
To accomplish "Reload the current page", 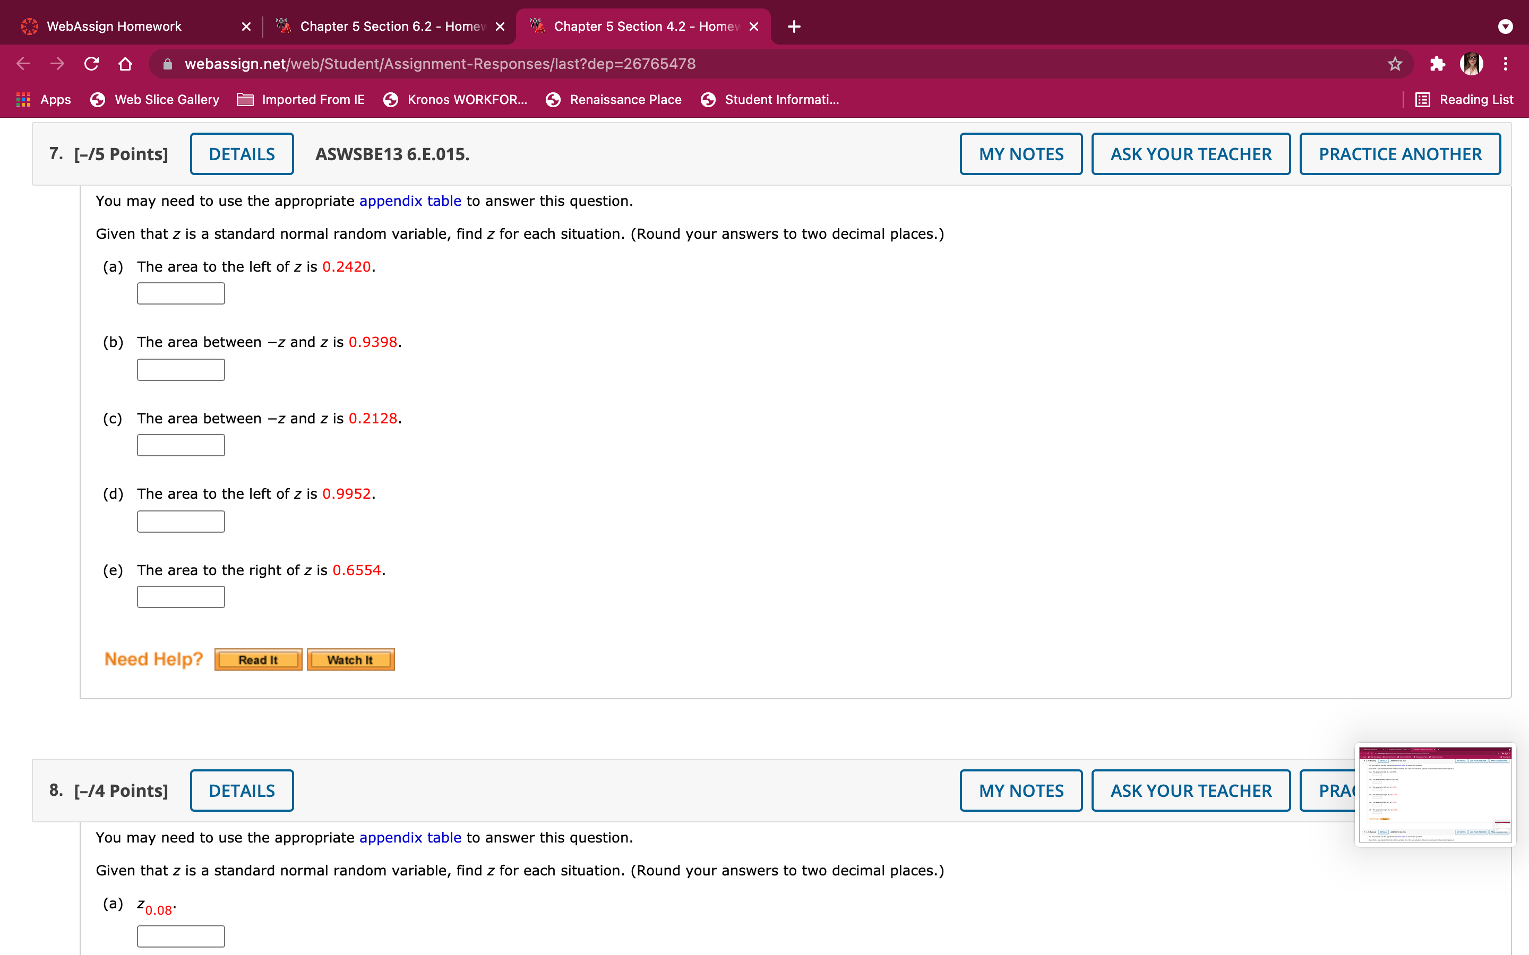I will (92, 63).
